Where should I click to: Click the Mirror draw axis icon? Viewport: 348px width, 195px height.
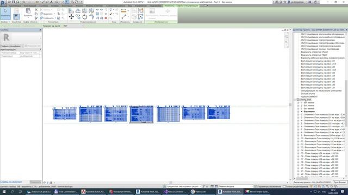pos(91,11)
